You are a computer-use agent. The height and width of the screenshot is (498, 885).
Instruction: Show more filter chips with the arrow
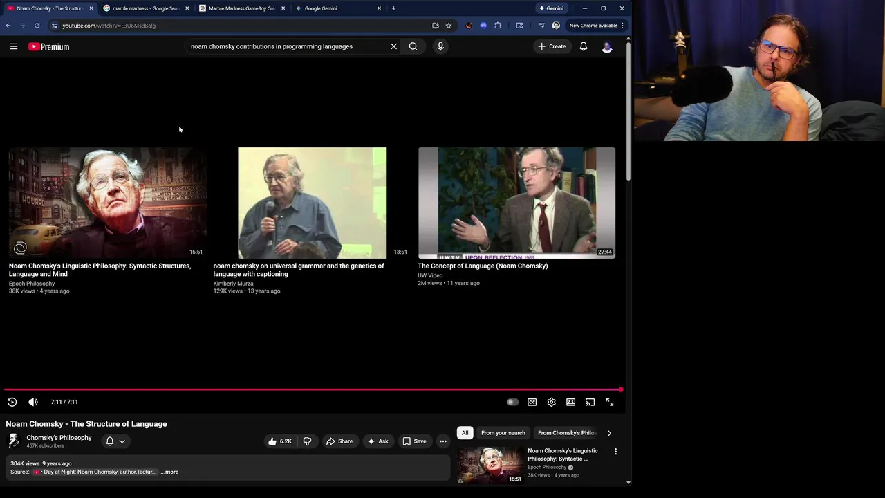(609, 433)
